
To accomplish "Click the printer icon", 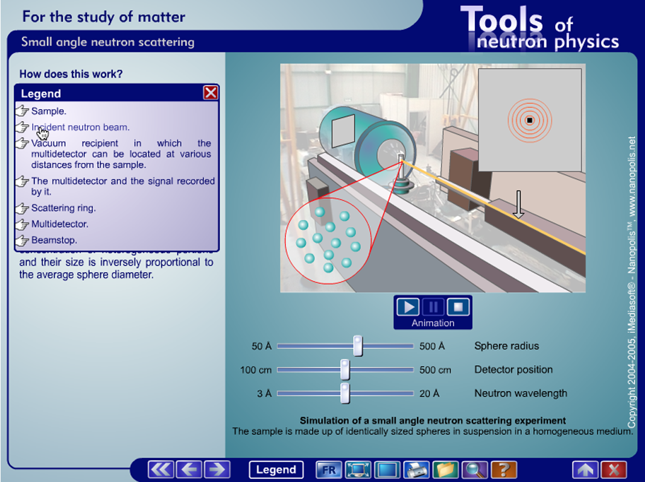I will 416,470.
